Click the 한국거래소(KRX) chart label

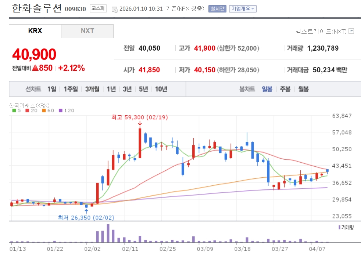tap(29, 105)
